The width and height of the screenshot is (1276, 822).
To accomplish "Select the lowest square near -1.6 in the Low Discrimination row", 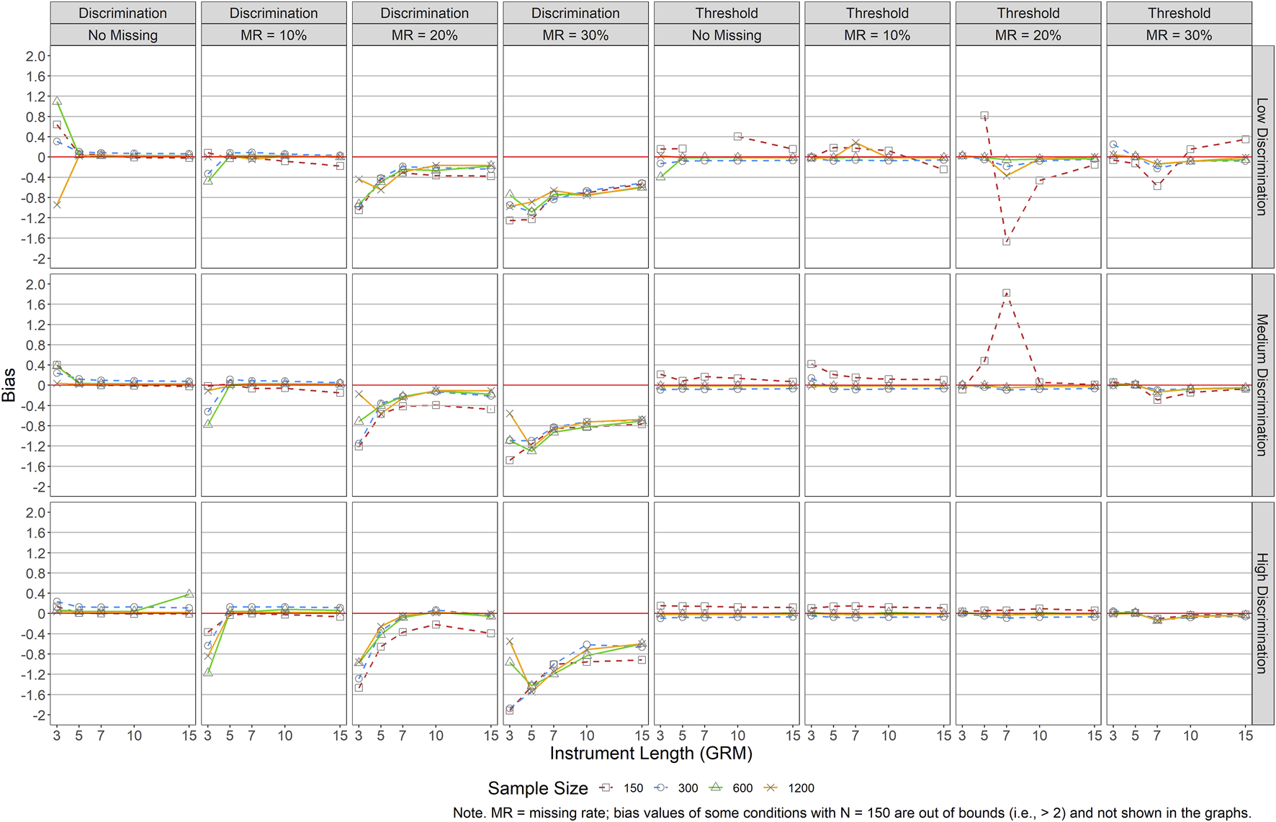I will [1006, 242].
